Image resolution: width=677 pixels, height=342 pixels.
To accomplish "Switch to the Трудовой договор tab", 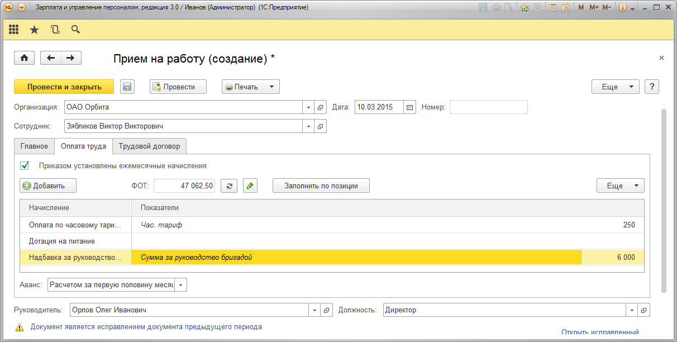I will (x=149, y=146).
